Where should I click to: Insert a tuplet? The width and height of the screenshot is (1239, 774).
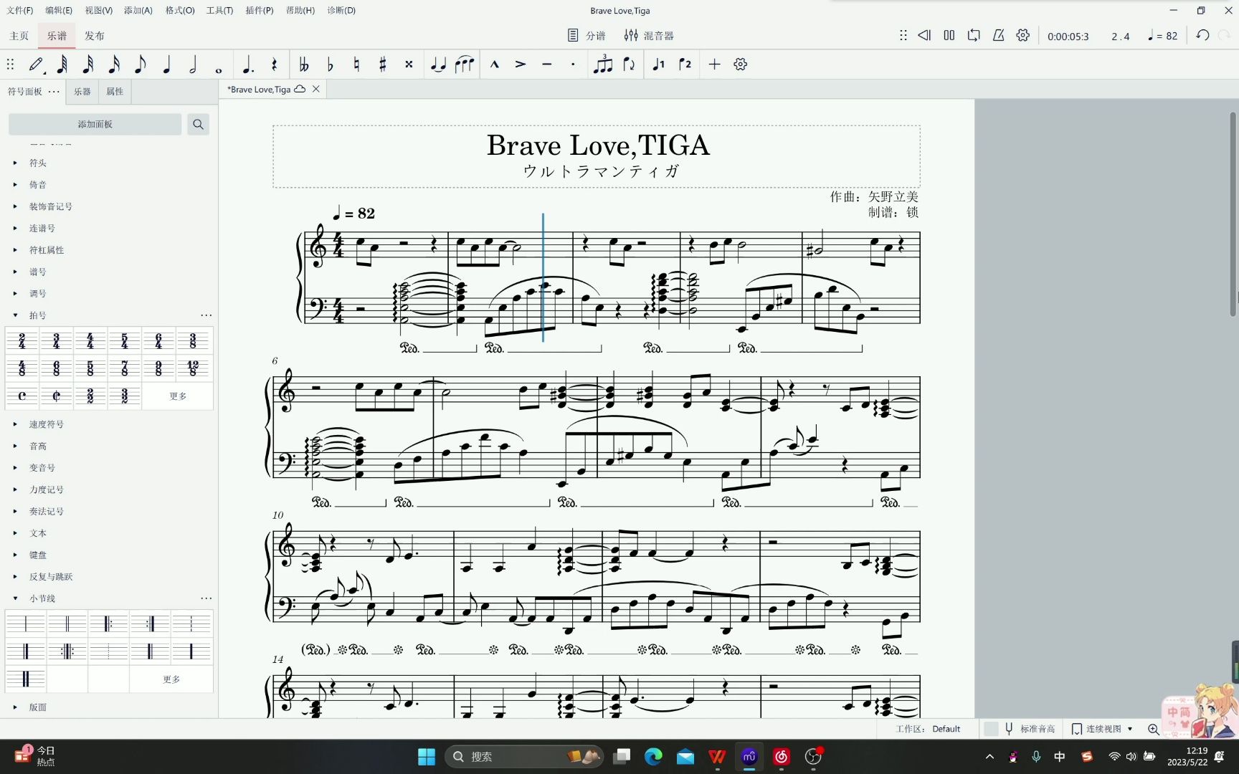(x=603, y=64)
